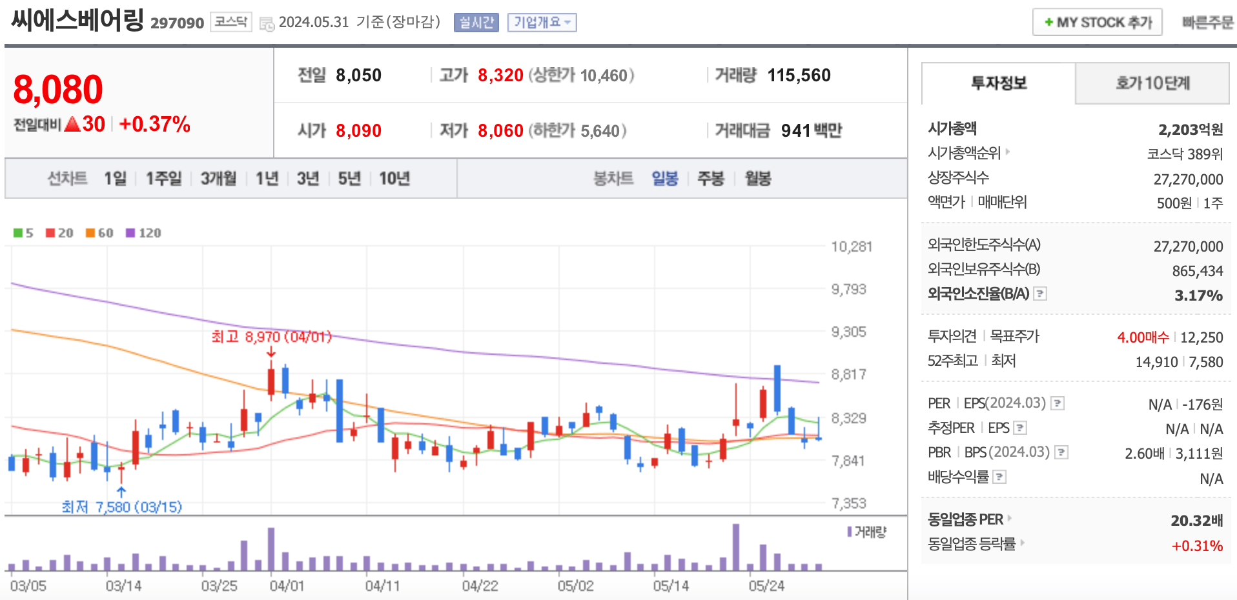Click the stock code 297090
The image size is (1237, 600).
[177, 23]
